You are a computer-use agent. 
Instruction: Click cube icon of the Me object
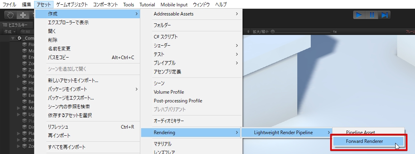pos(25,108)
